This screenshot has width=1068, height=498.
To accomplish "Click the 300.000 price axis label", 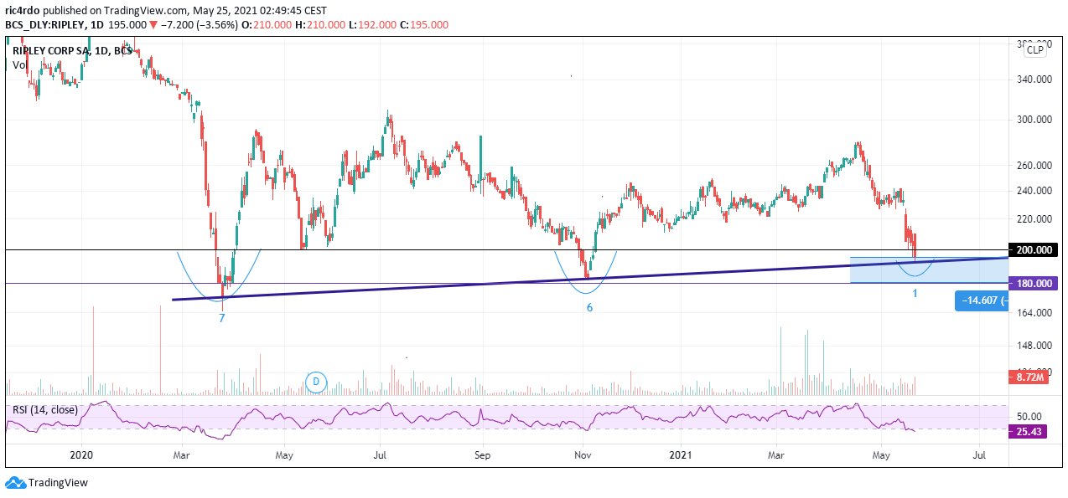I will tap(1034, 120).
